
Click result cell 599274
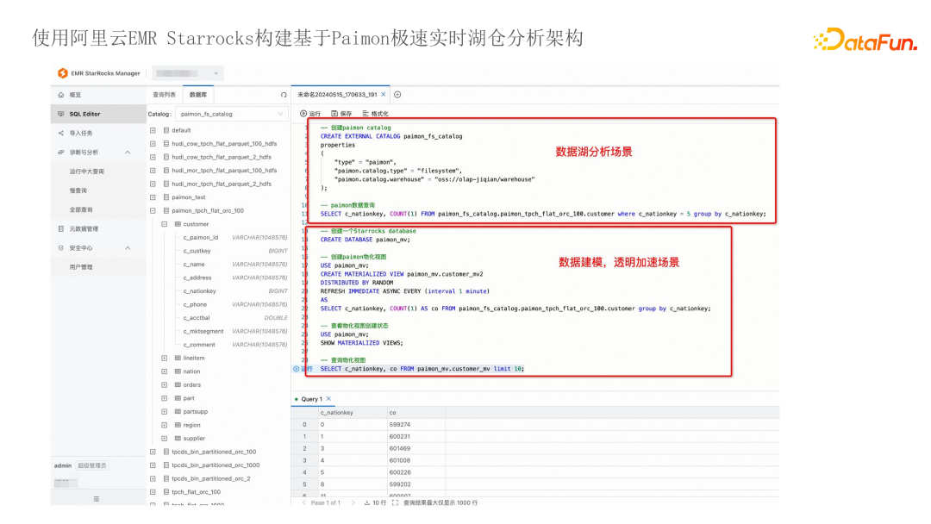tap(400, 425)
